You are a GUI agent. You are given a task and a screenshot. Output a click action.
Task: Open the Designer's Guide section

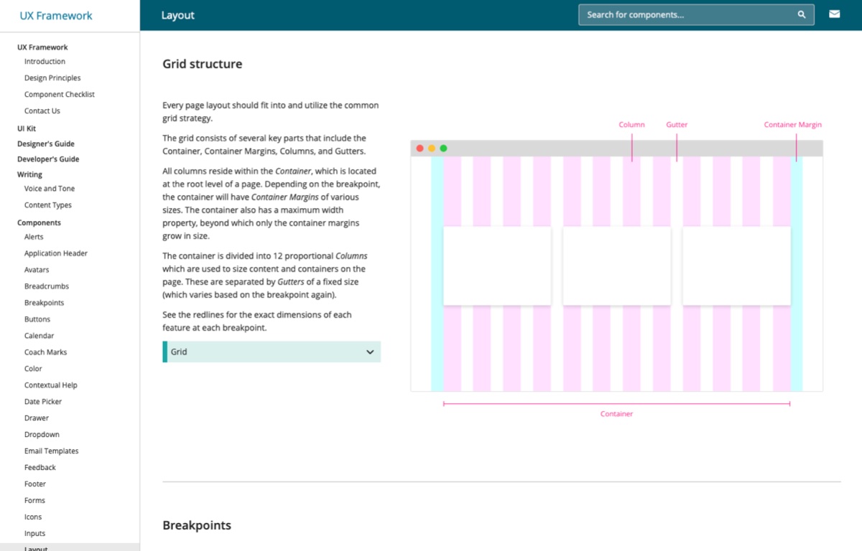(x=46, y=143)
